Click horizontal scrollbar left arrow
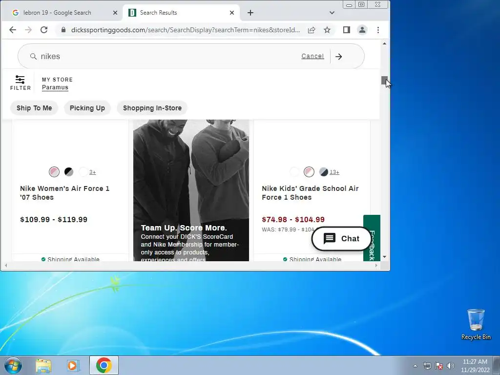 [x=6, y=265]
